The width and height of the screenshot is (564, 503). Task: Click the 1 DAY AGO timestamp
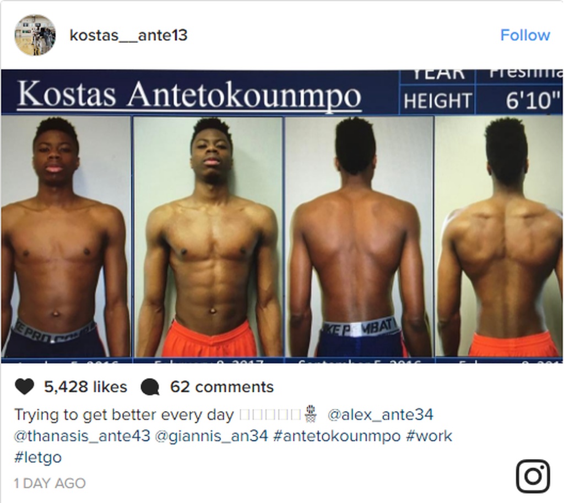click(x=50, y=483)
